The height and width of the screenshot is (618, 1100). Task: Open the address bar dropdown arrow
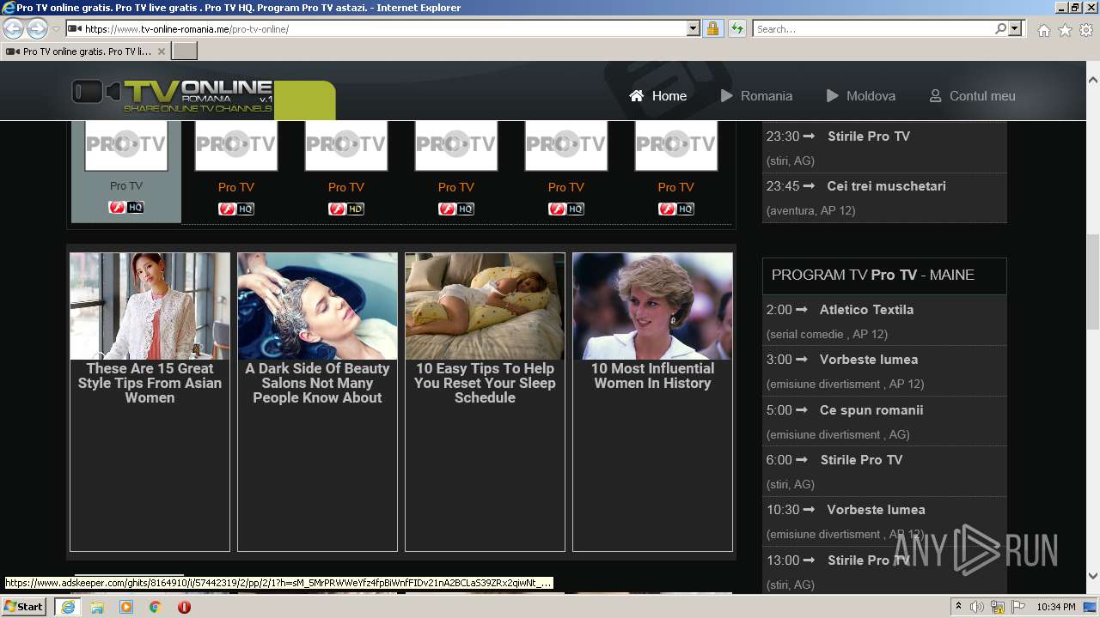(694, 28)
